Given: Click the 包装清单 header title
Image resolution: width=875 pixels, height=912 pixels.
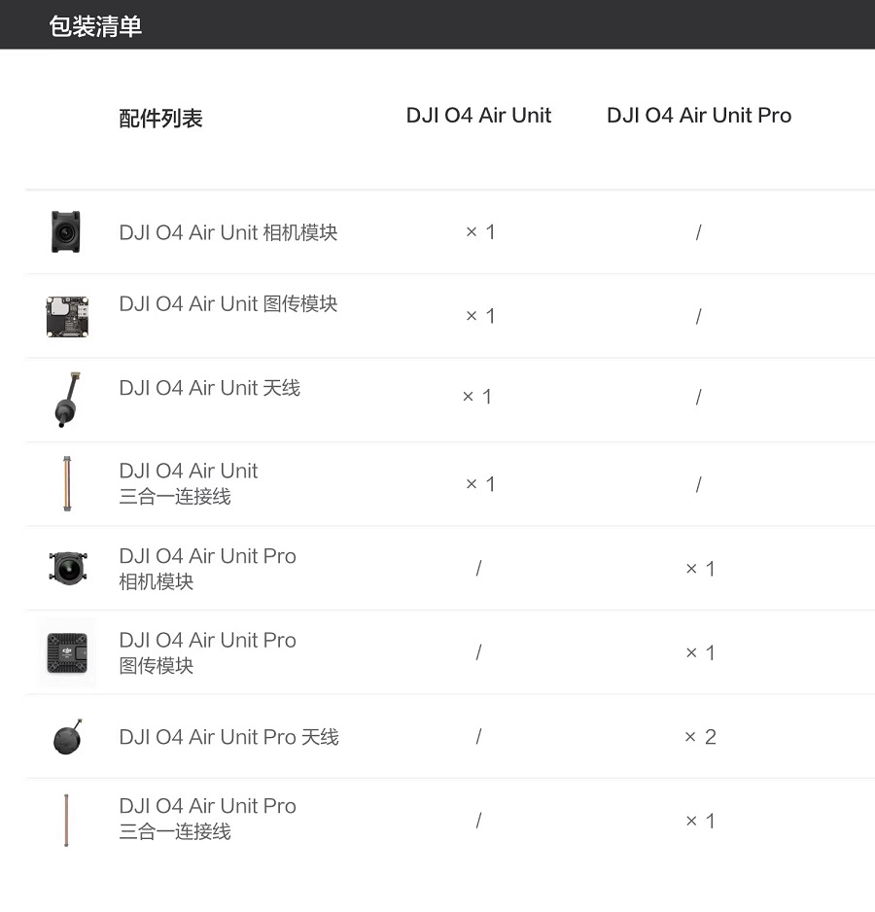Looking at the screenshot, I should coord(95,26).
